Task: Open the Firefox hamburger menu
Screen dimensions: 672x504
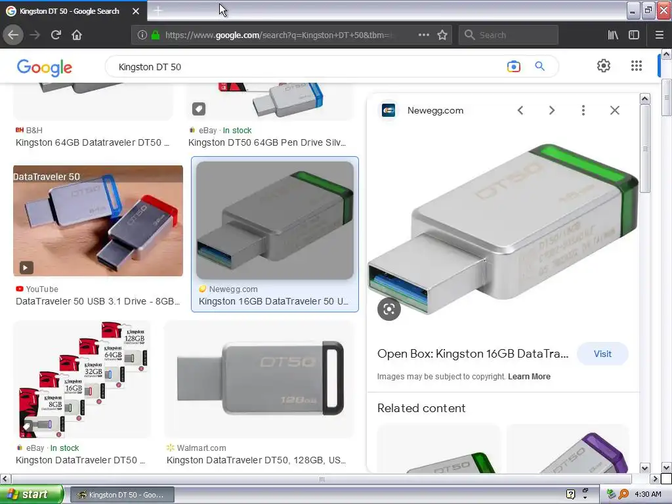Action: point(659,35)
